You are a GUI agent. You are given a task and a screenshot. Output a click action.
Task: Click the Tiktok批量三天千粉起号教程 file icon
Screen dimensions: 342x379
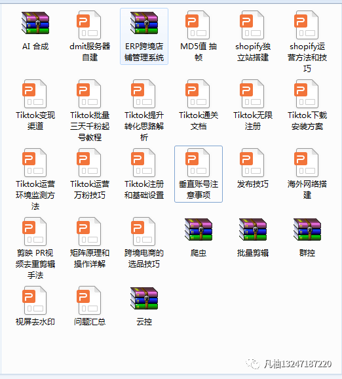point(89,94)
